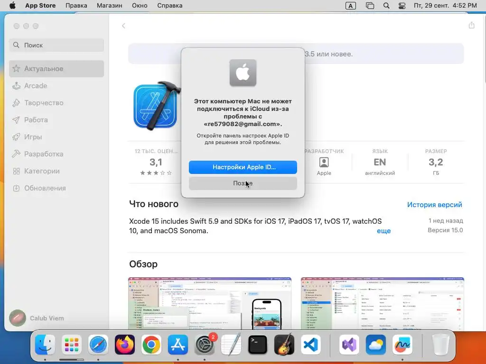
Task: Go back using the chevron arrow
Action: pos(123,26)
